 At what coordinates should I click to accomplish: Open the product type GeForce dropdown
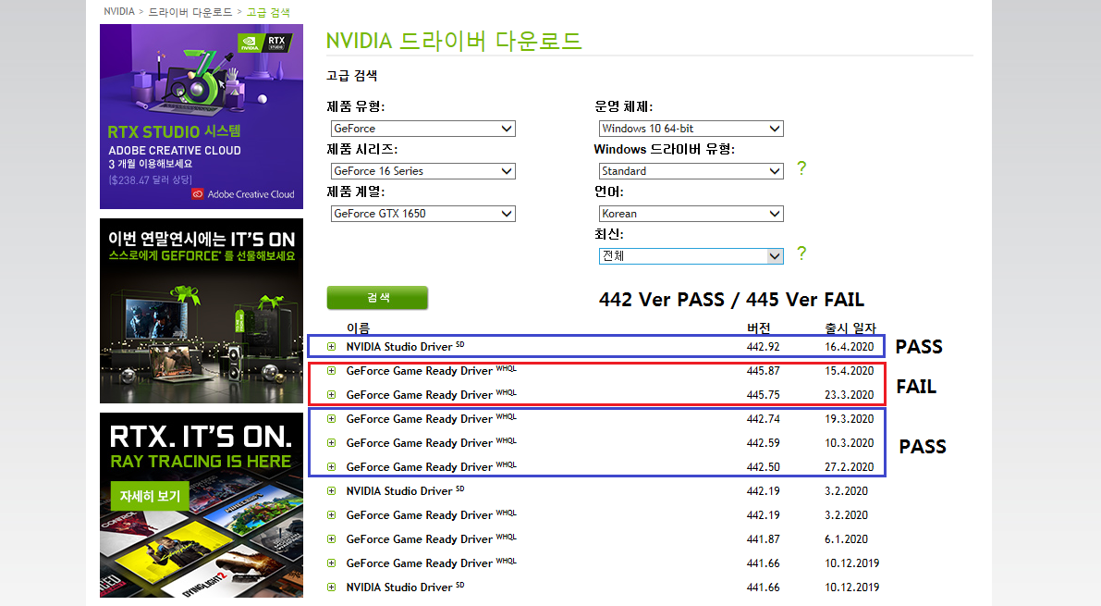click(422, 129)
